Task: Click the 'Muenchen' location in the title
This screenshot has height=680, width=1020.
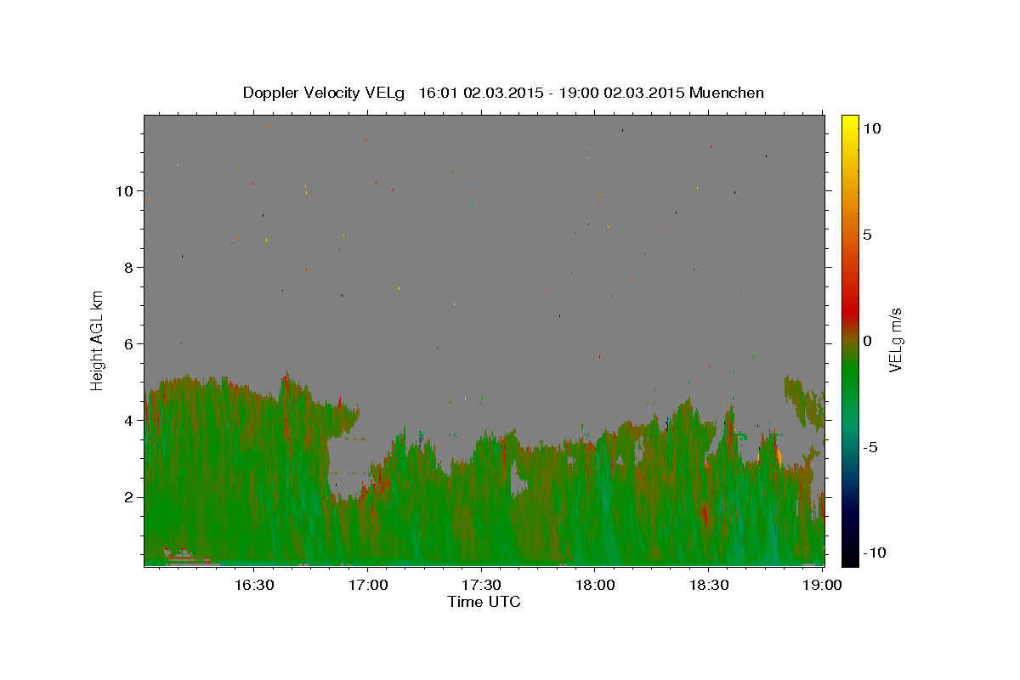Action: coord(727,93)
